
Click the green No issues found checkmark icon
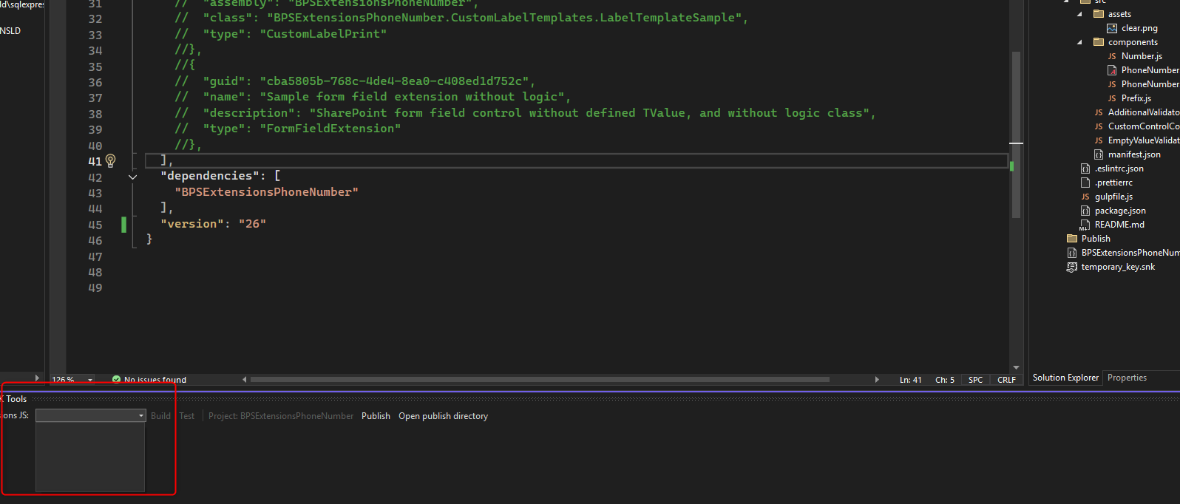click(x=116, y=380)
